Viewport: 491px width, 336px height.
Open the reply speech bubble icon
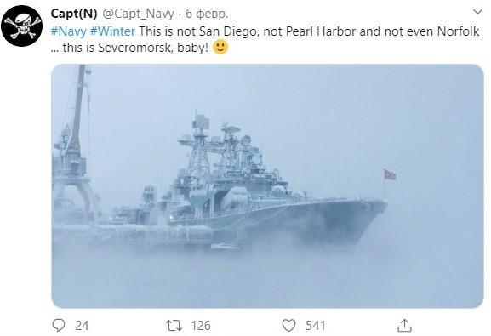coord(58,325)
